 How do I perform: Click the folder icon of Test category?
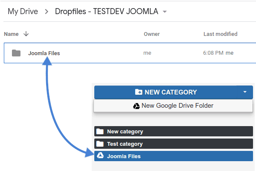click(x=100, y=144)
